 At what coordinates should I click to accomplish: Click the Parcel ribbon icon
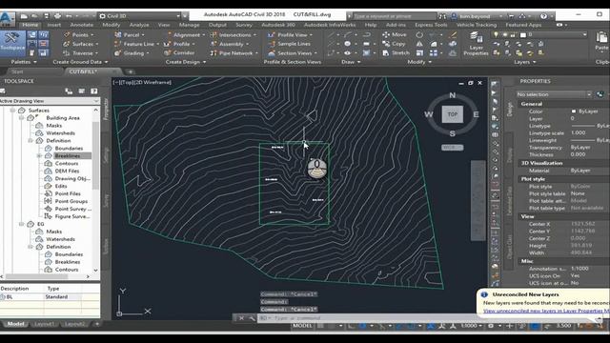point(118,35)
